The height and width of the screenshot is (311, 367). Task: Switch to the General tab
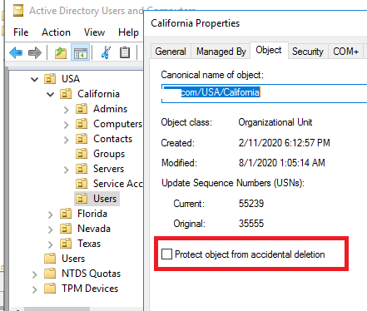click(171, 52)
